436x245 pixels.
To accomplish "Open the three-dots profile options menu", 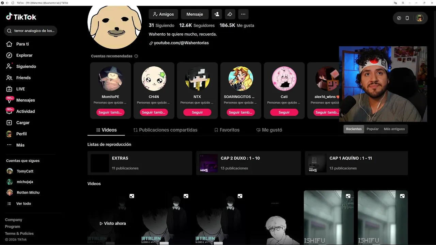I will tap(243, 14).
